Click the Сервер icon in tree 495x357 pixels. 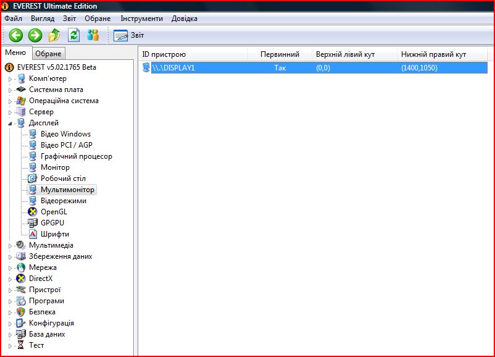pyautogui.click(x=21, y=112)
